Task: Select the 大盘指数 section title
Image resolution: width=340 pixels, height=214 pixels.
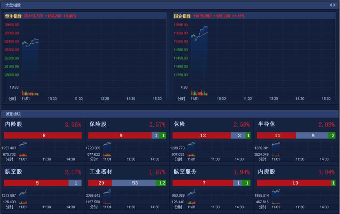Action: point(13,5)
